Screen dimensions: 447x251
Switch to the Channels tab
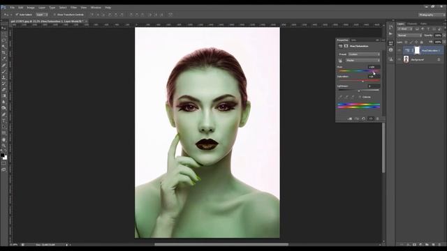click(x=412, y=24)
